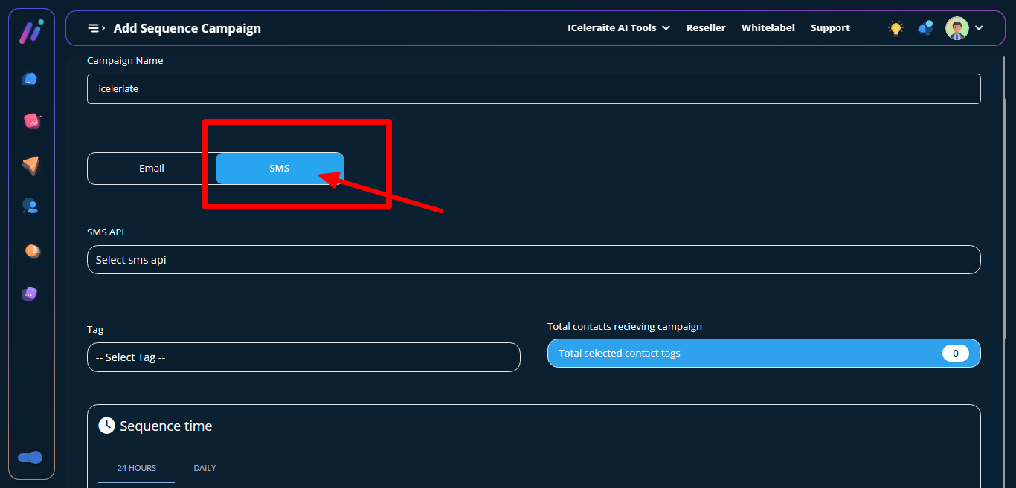
Task: Select the 24 HOURS tab
Action: pyautogui.click(x=137, y=468)
